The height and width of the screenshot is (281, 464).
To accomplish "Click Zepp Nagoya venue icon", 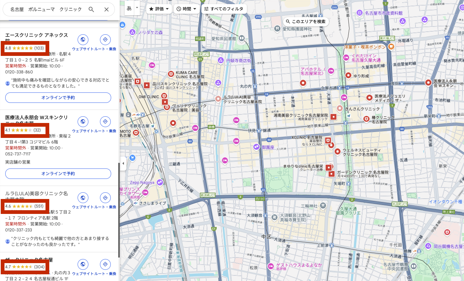I will coord(160,183).
